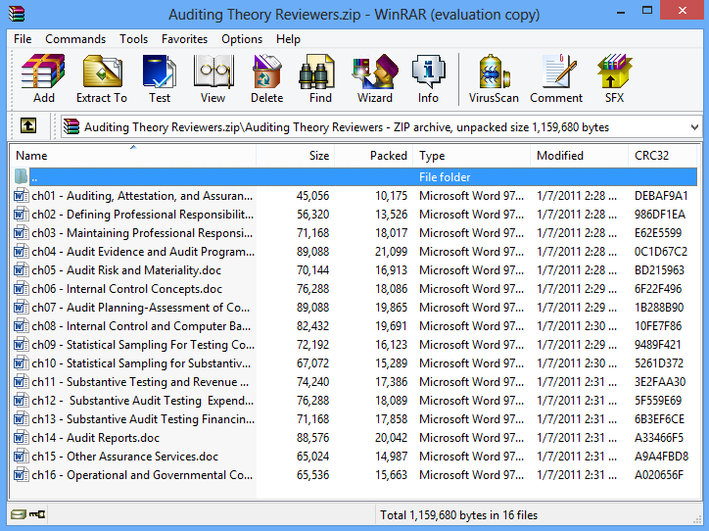The height and width of the screenshot is (531, 709).
Task: Open the Options menu
Action: coord(242,39)
